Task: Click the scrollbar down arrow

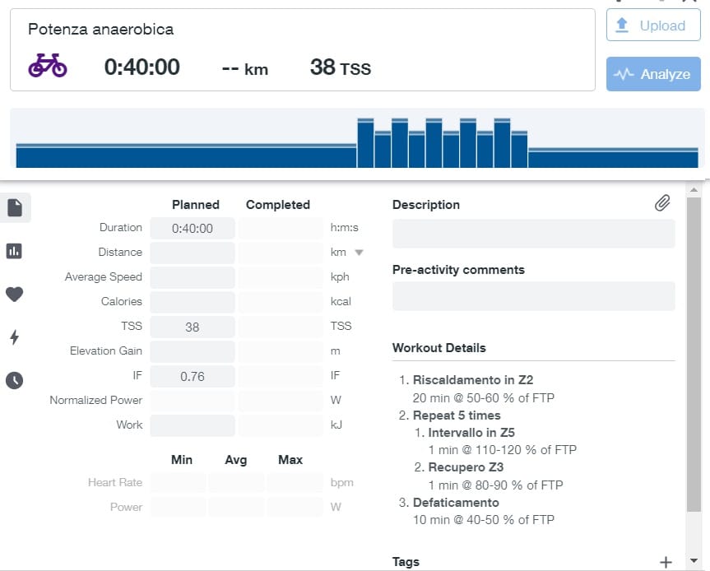Action: 694,560
